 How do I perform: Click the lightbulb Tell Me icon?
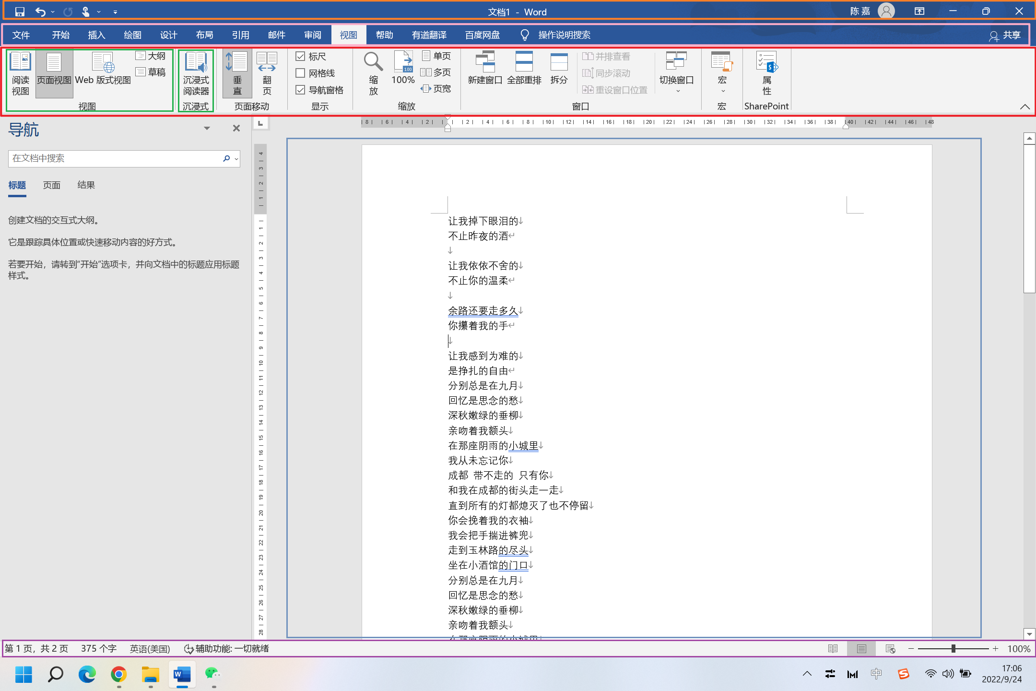point(525,35)
